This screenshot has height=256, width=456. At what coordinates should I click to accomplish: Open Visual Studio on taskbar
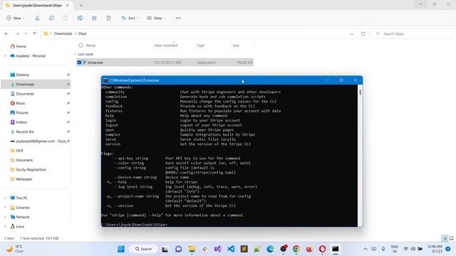pyautogui.click(x=218, y=249)
